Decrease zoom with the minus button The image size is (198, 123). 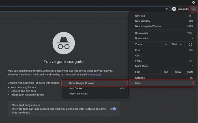166,44
